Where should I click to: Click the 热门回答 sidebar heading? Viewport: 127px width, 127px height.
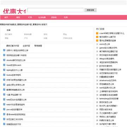100,29
